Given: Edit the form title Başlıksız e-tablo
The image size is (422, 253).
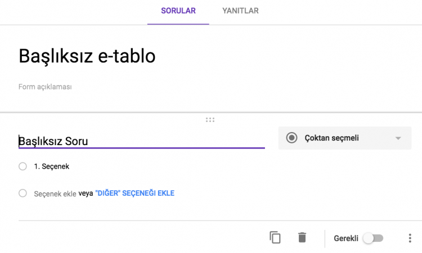Looking at the screenshot, I should pyautogui.click(x=87, y=56).
